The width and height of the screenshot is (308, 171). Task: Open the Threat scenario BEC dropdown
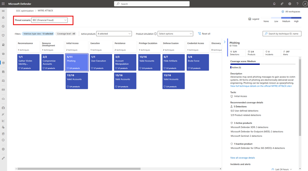pyautogui.click(x=49, y=20)
